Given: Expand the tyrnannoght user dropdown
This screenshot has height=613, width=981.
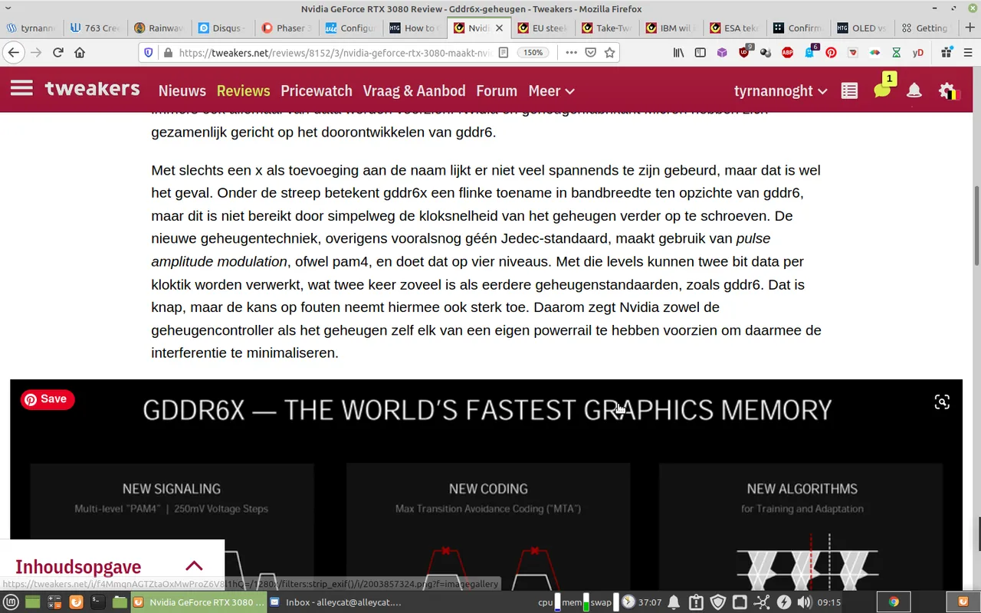Looking at the screenshot, I should click(x=781, y=90).
